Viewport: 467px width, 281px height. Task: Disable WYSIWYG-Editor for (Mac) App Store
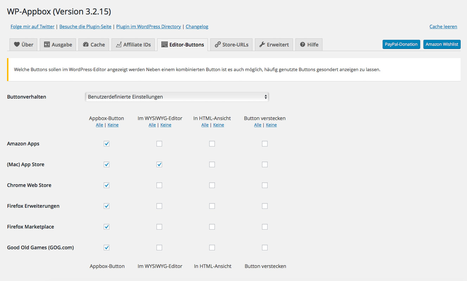point(159,164)
